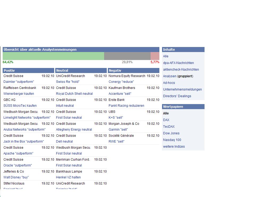Open SÜSS MicroTec kaufen link

tap(20, 106)
